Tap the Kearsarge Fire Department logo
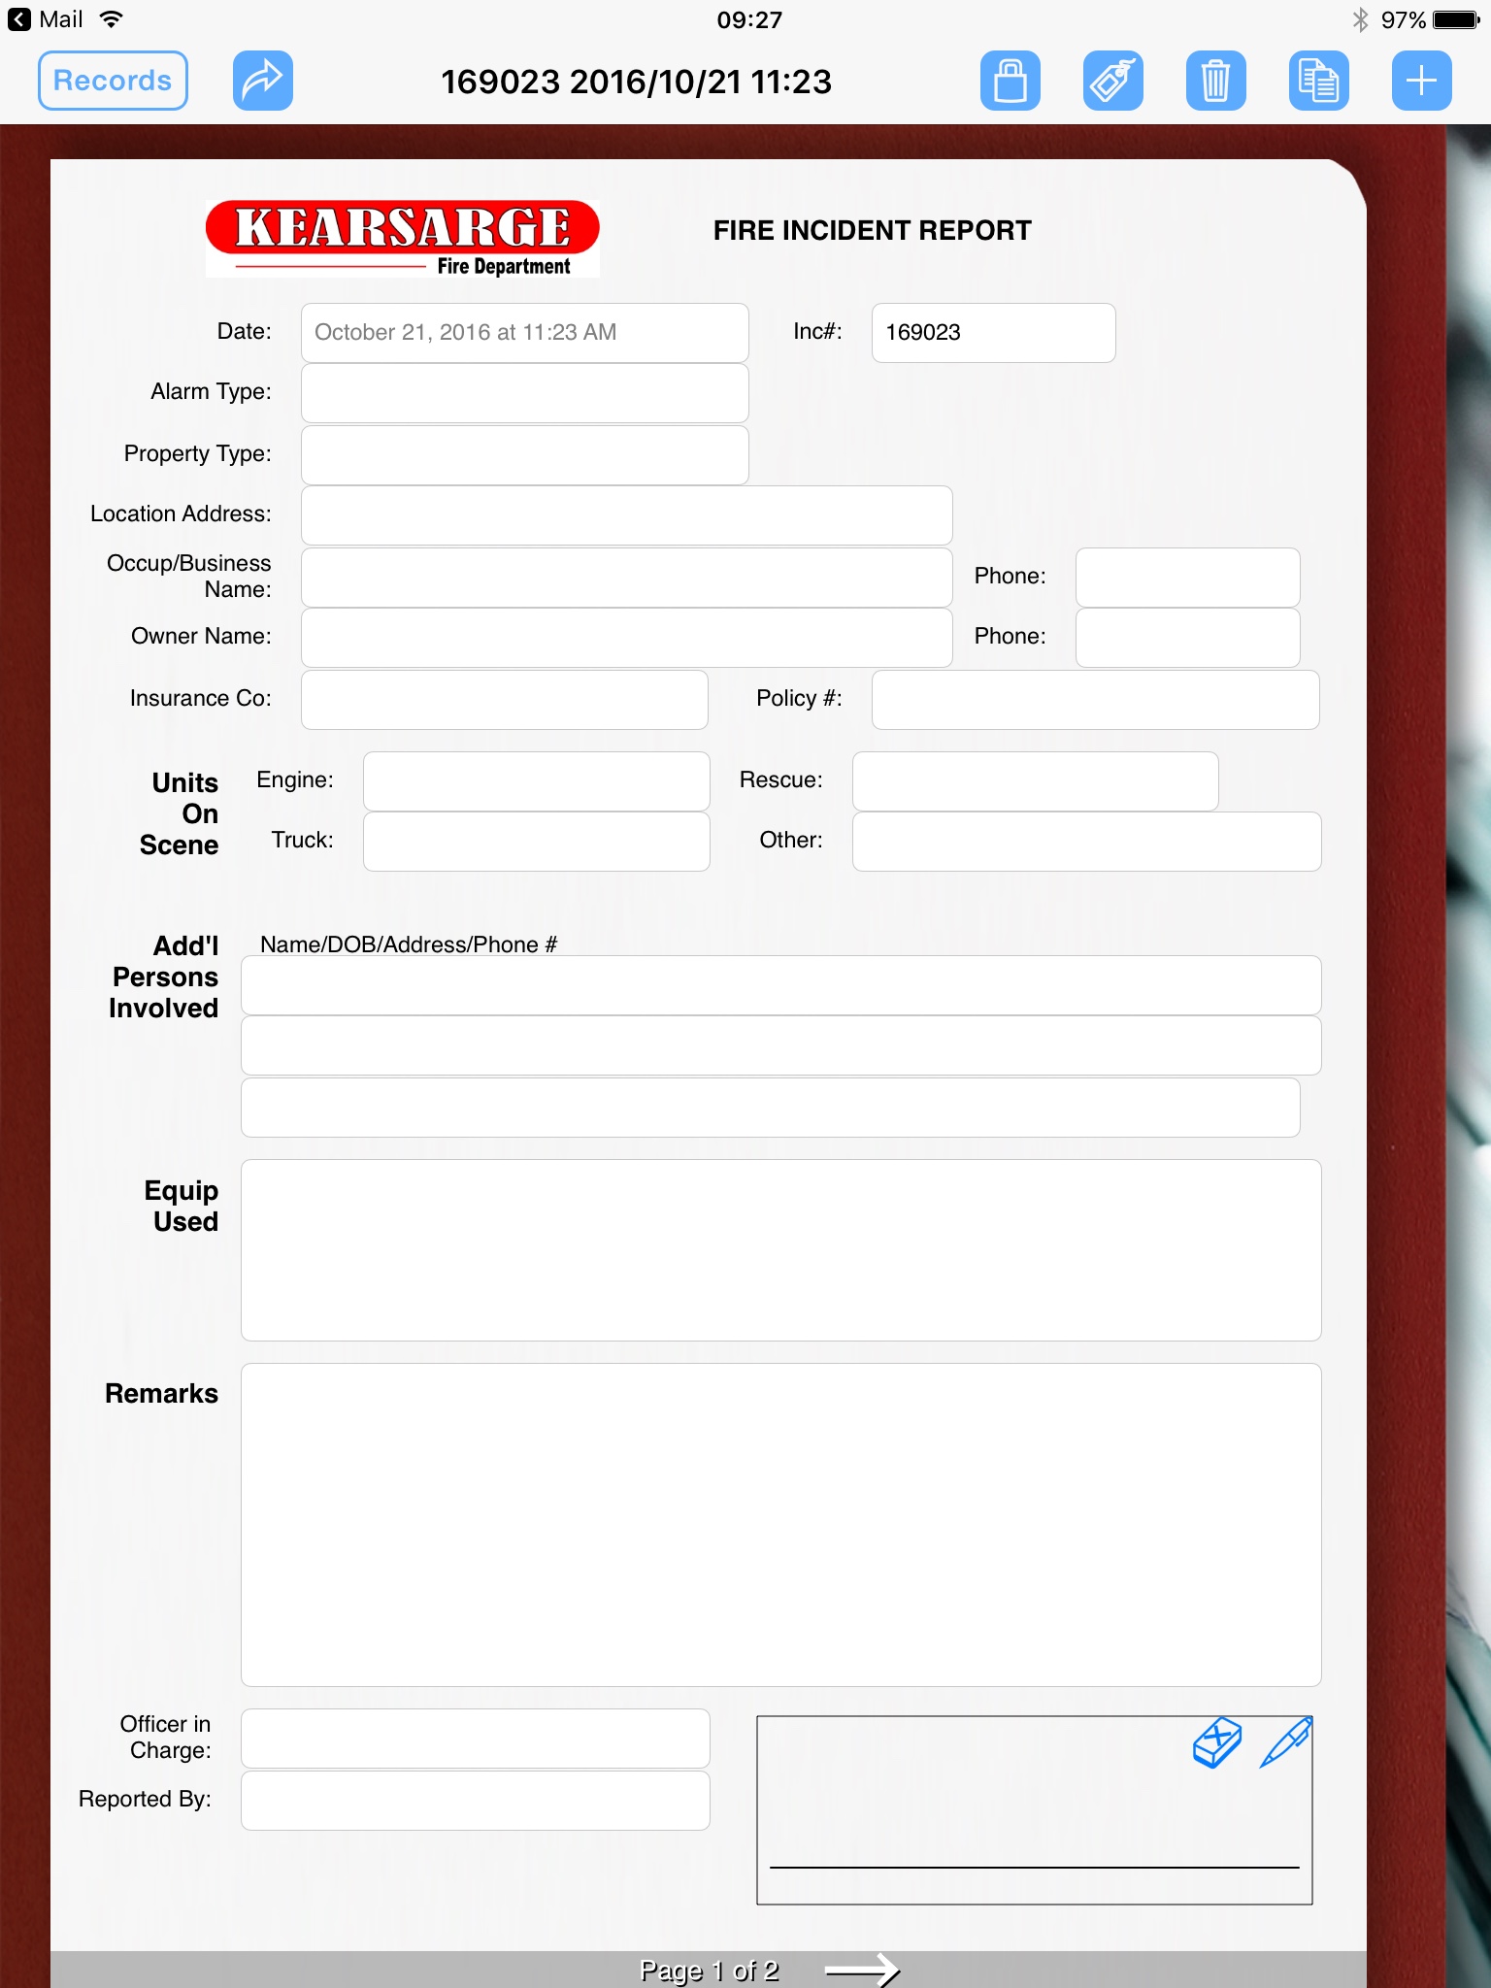Image resolution: width=1491 pixels, height=1988 pixels. [402, 239]
